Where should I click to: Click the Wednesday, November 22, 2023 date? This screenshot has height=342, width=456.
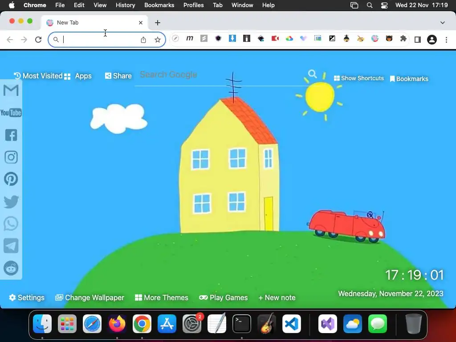click(391, 294)
